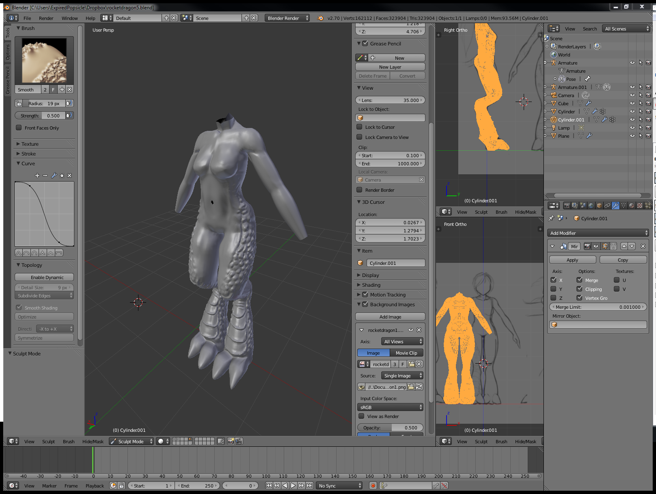Click the Camera object icon in Outliner

554,95
